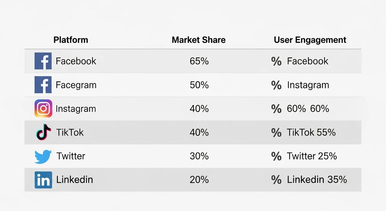The width and height of the screenshot is (386, 211).
Task: Select Linkedin's 20% market share value
Action: pyautogui.click(x=199, y=180)
